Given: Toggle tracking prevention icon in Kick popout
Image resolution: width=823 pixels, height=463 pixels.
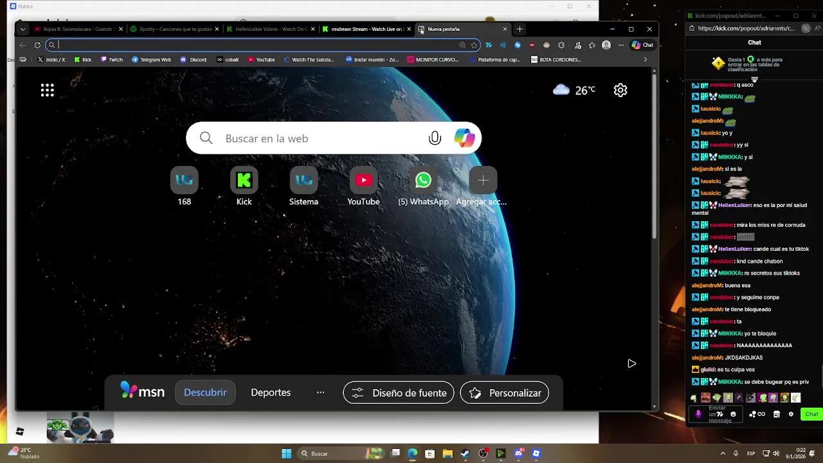Looking at the screenshot, I should [x=805, y=28].
